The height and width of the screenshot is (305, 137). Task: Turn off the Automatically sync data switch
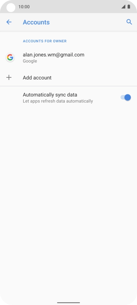point(126,98)
